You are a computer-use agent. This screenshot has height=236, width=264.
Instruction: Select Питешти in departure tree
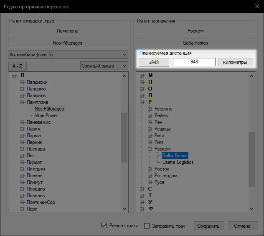pos(36,169)
